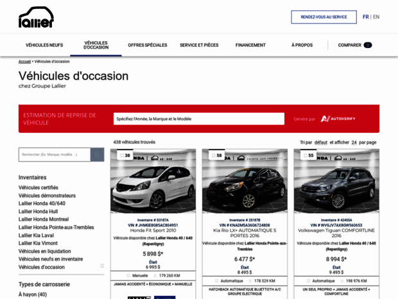Click Inventaire # S3187A text
Image resolution: width=398 pixels, height=299 pixels.
153,220
